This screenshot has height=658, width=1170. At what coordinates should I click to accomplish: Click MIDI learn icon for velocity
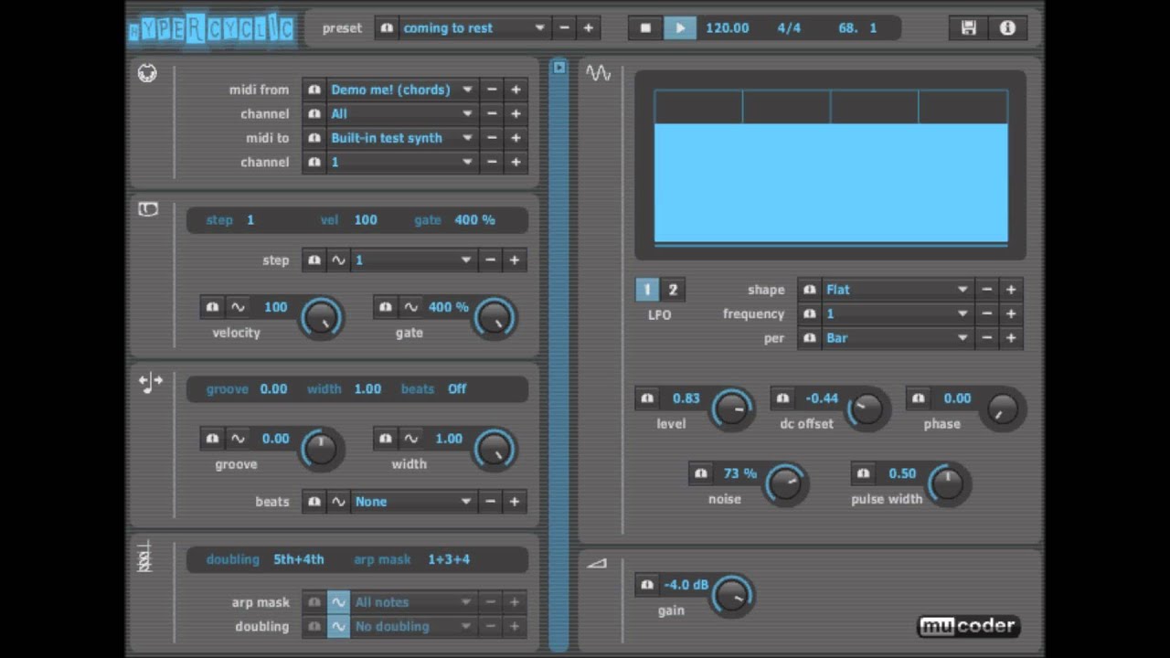pos(213,307)
